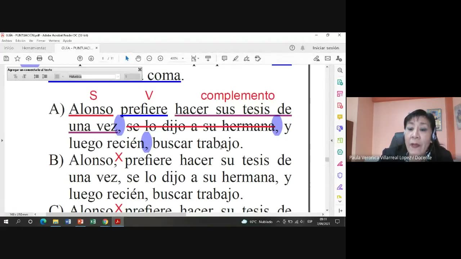Open Excel from the taskbar
The image size is (461, 259).
tap(93, 222)
